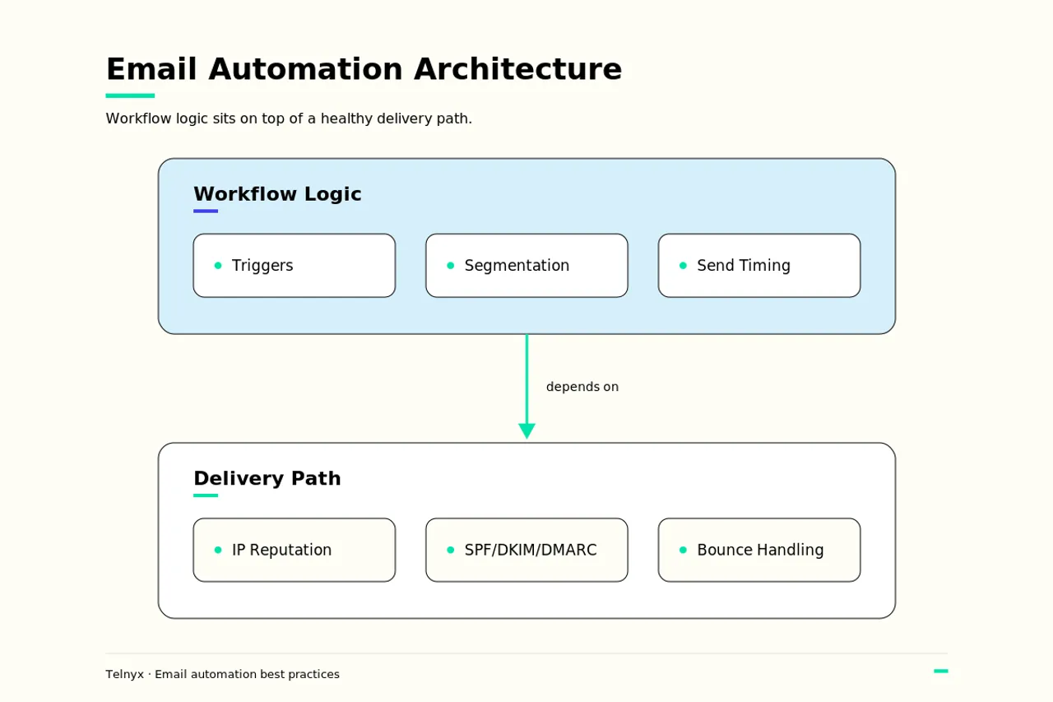Select the Triggers box
The image size is (1053, 702).
point(295,265)
